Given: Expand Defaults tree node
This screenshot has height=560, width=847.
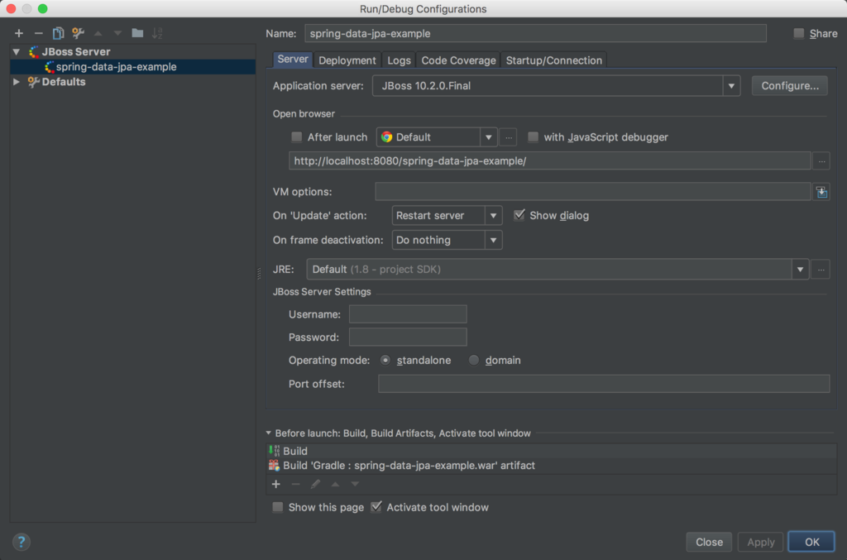Looking at the screenshot, I should coord(17,82).
